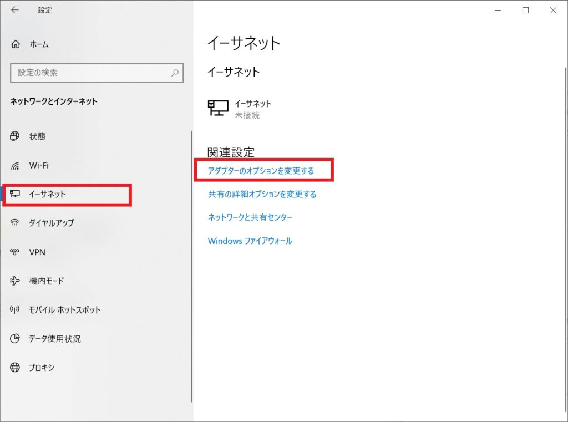Click the イーサネット 未接続 connection entry
The width and height of the screenshot is (568, 422).
[240, 109]
